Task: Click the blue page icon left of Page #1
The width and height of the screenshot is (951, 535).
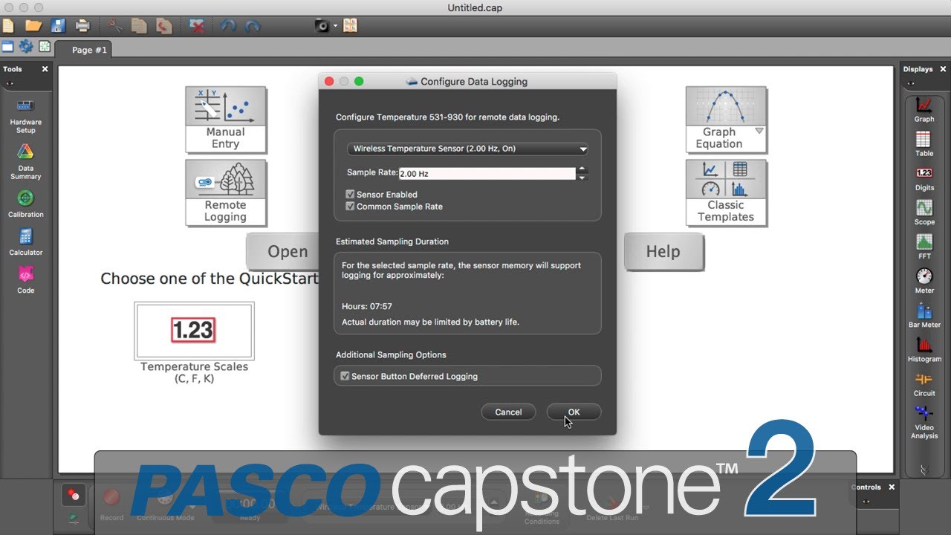Action: click(7, 47)
